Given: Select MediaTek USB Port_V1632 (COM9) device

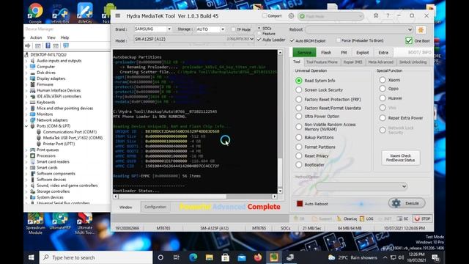Looking at the screenshot, I should 73,138.
